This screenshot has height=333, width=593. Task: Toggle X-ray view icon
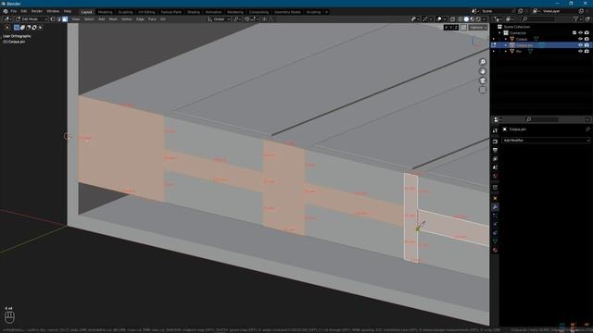452,18
